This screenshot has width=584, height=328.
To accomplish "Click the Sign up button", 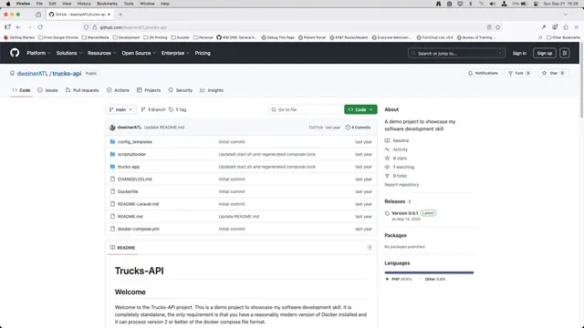I will coord(545,53).
